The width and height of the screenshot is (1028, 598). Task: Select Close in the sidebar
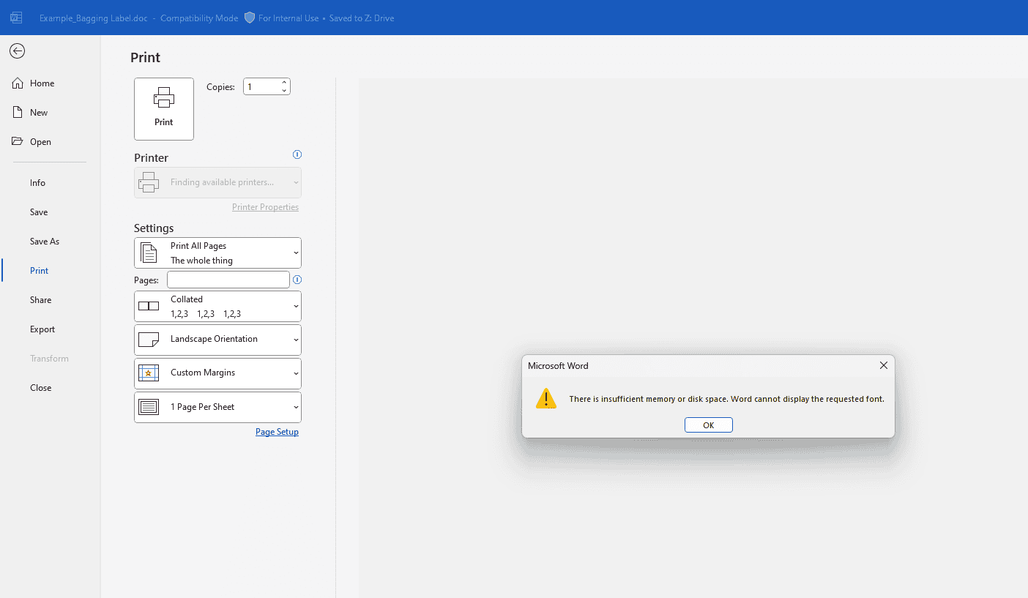coord(40,388)
